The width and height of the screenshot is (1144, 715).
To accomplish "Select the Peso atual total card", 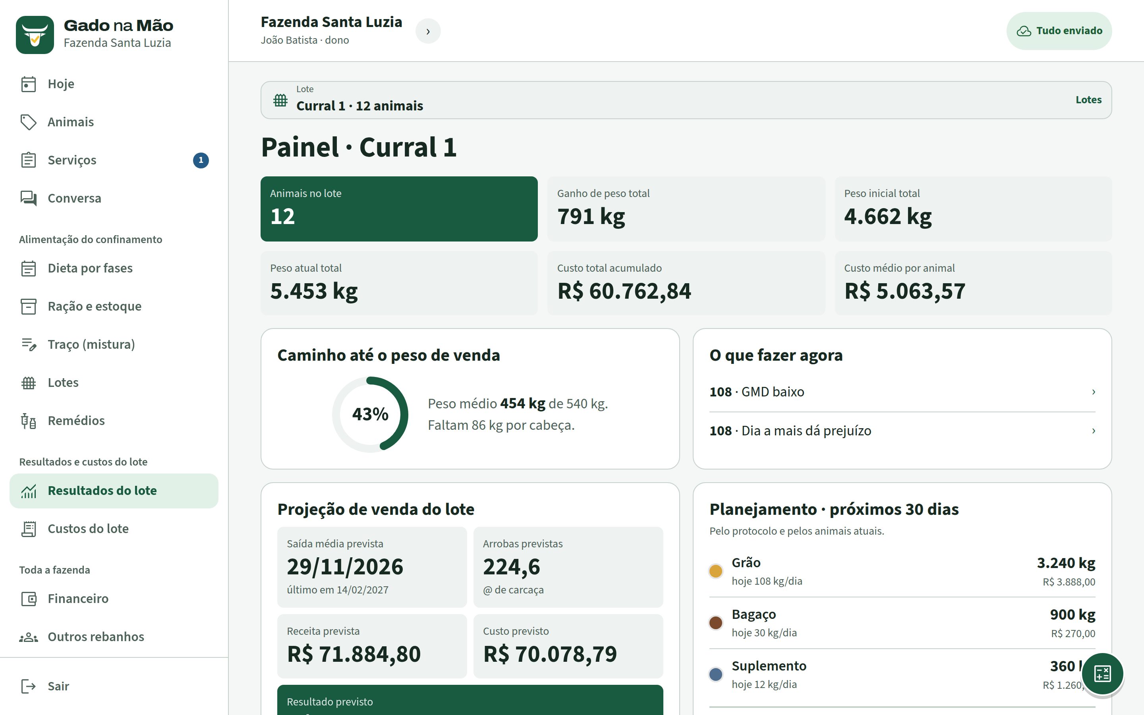I will point(399,283).
